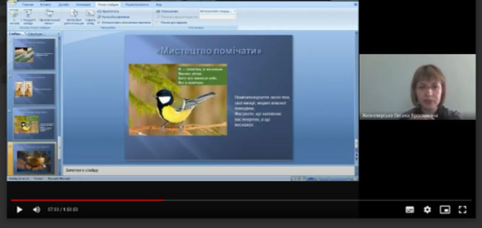Open the Design ribbon tab
Viewport: 482px width, 228px height.
64,5
